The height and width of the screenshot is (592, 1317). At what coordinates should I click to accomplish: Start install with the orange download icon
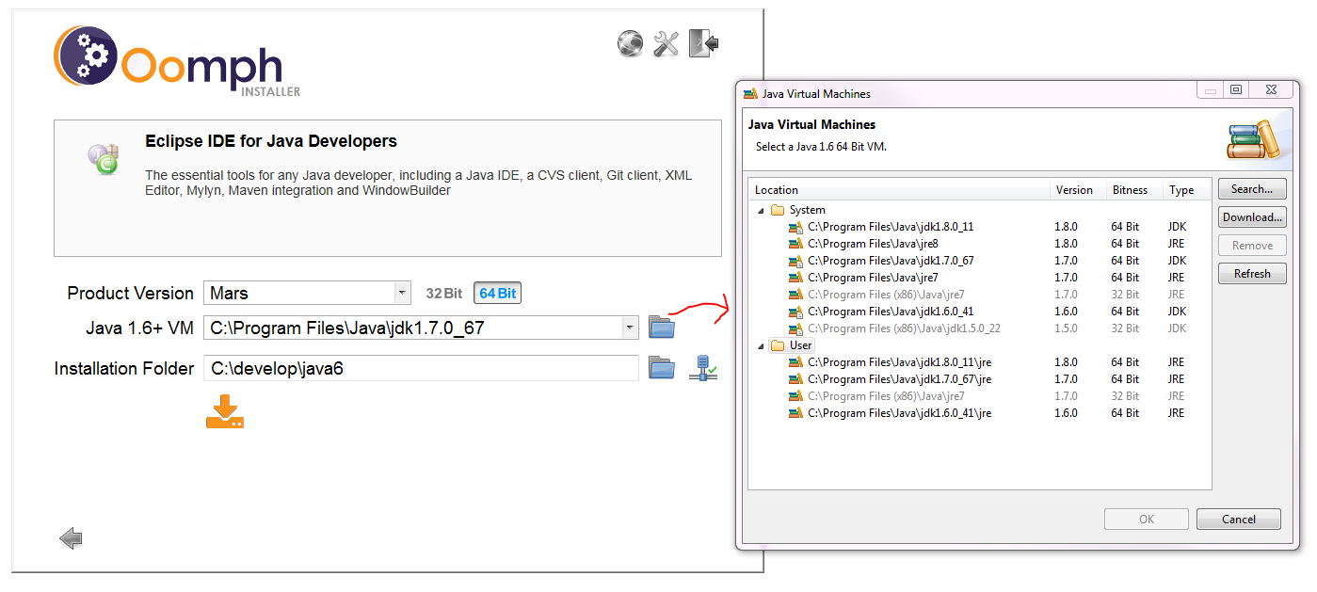tap(225, 411)
